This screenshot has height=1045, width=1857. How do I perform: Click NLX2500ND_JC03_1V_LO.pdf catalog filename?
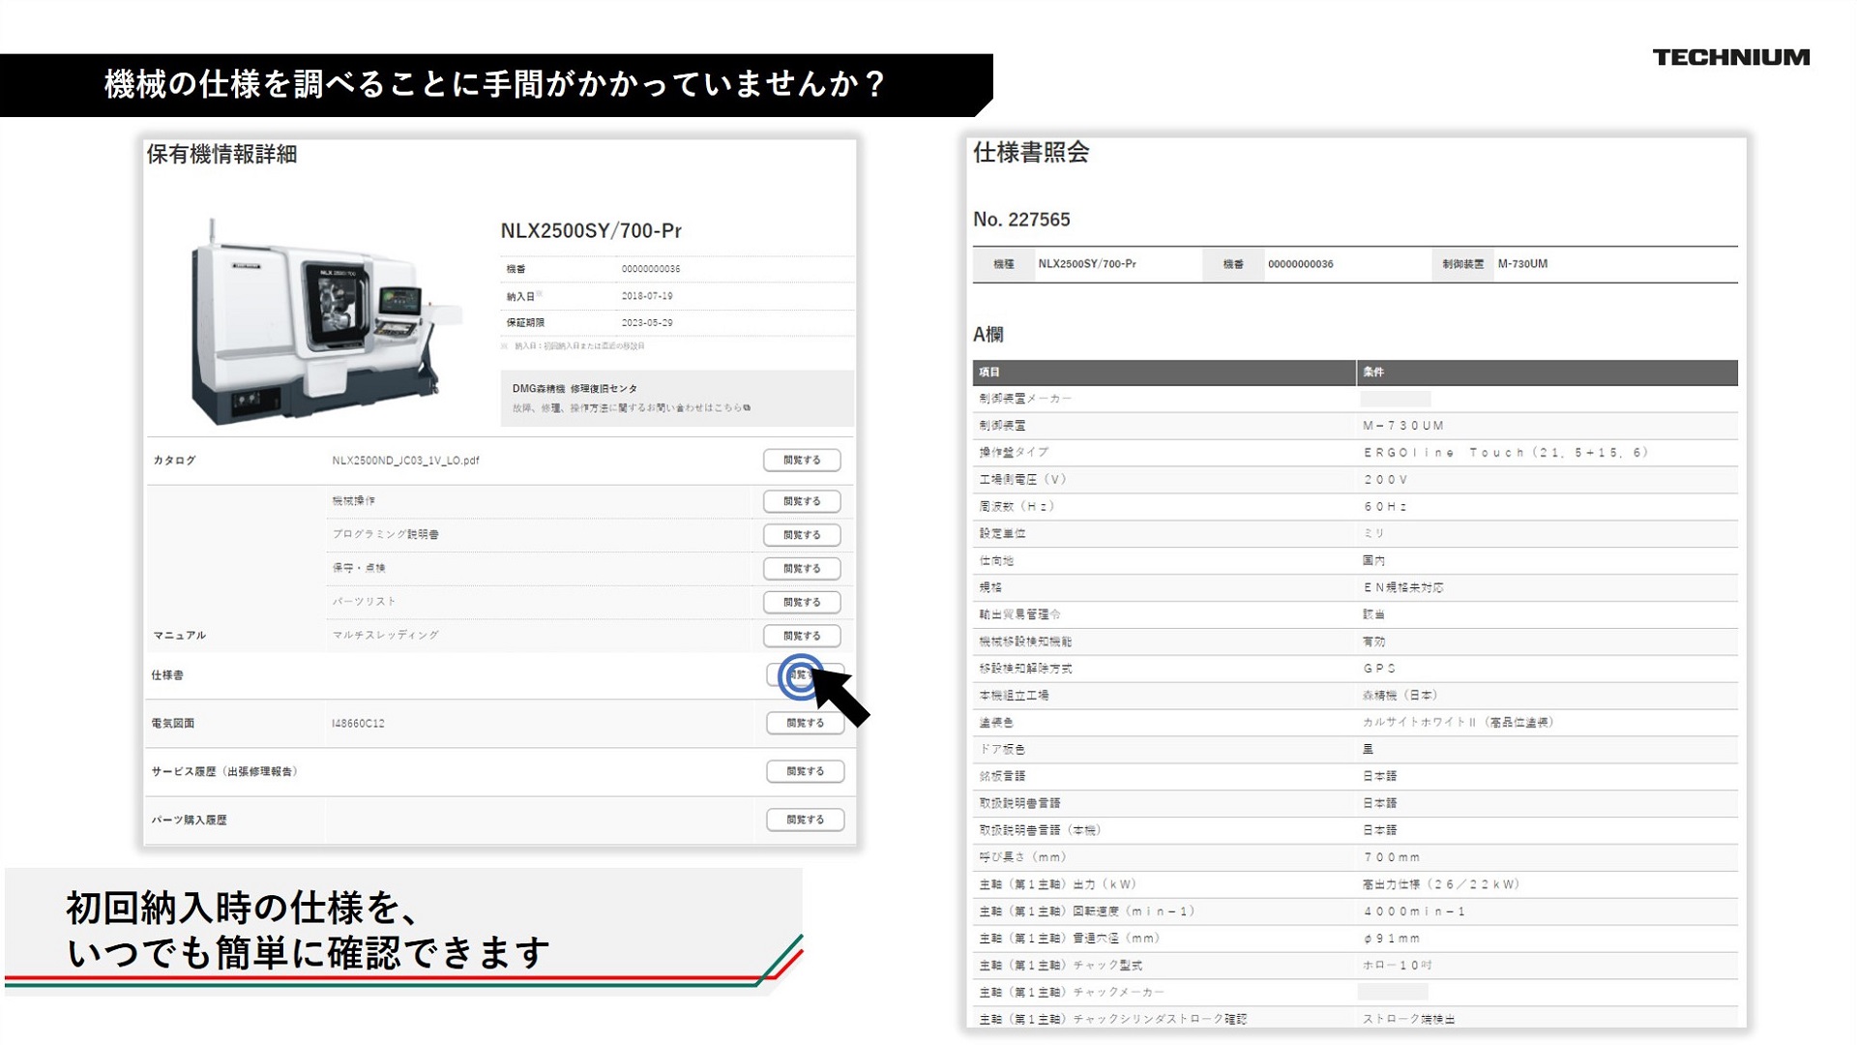(x=405, y=461)
